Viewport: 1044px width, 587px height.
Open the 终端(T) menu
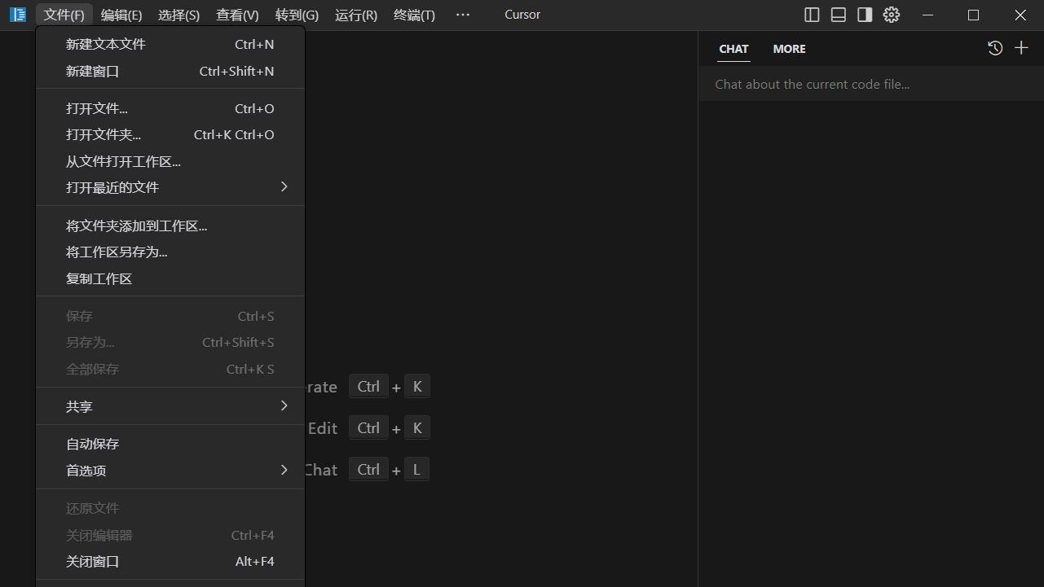click(x=414, y=15)
